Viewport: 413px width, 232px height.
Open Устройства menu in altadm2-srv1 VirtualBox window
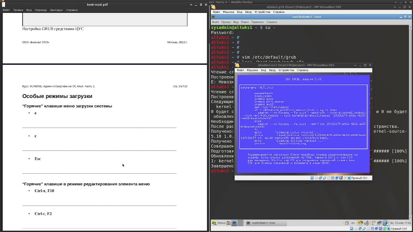click(x=286, y=70)
